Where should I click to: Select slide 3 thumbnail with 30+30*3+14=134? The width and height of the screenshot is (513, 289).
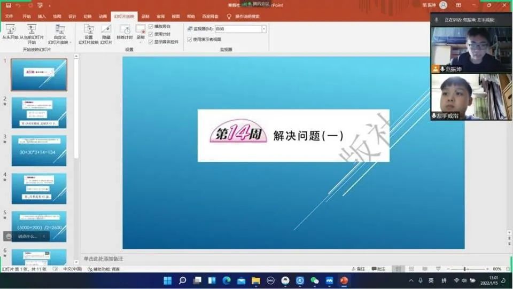pyautogui.click(x=39, y=151)
